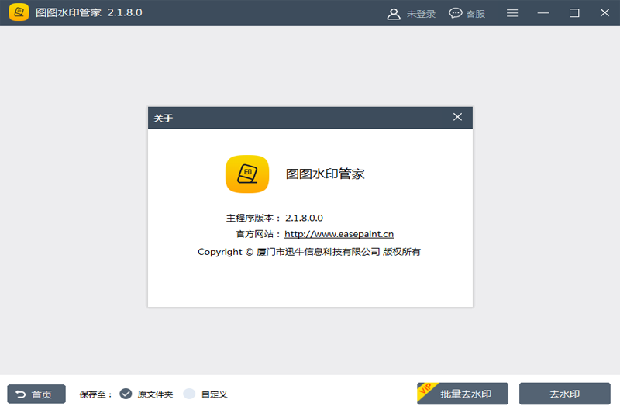Click the Copyright 厦门市迅牛信息科技 text
The height and width of the screenshot is (413, 620).
[x=309, y=252]
